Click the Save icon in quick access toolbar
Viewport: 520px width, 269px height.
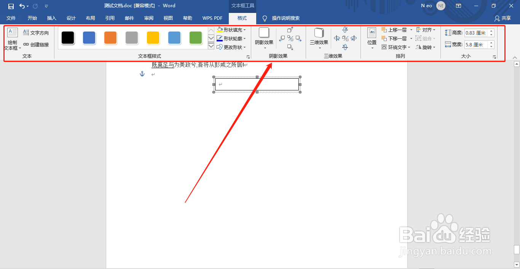point(11,6)
